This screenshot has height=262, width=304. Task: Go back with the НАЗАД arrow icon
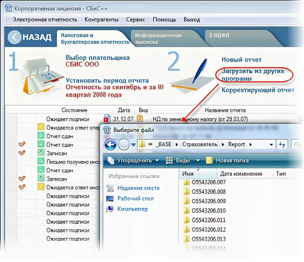[15, 37]
